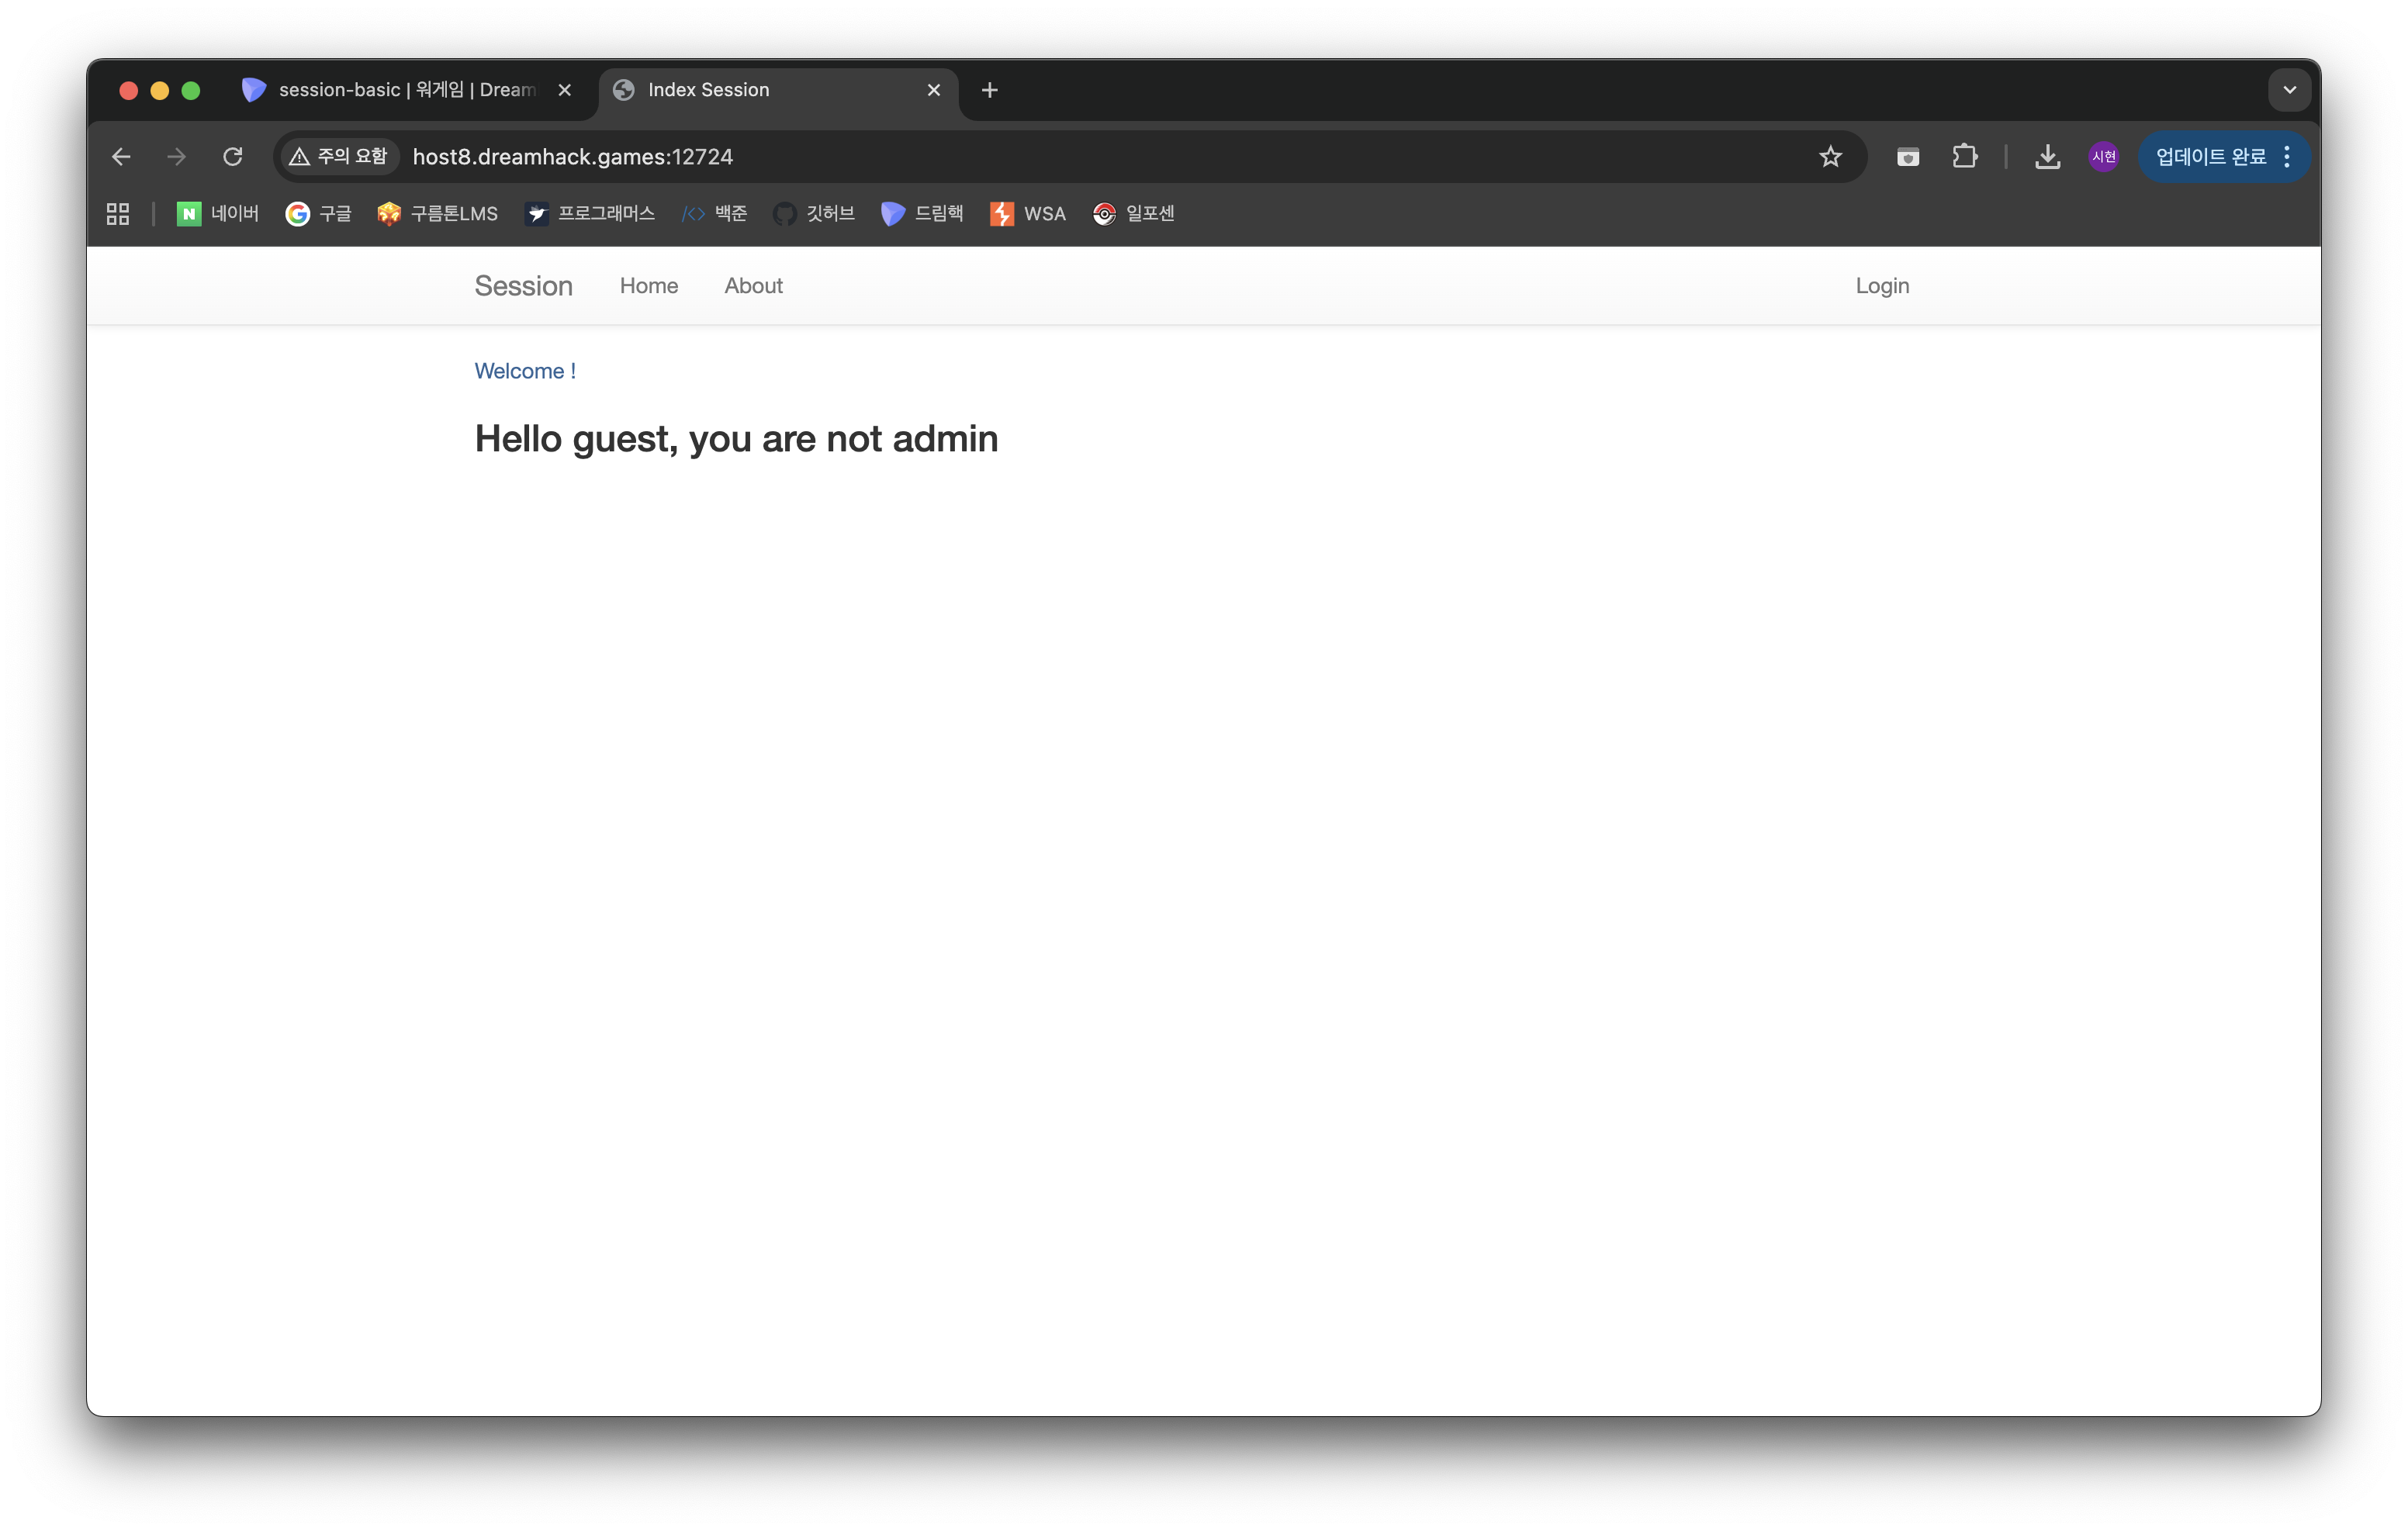Open new tab with plus icon

click(x=989, y=90)
